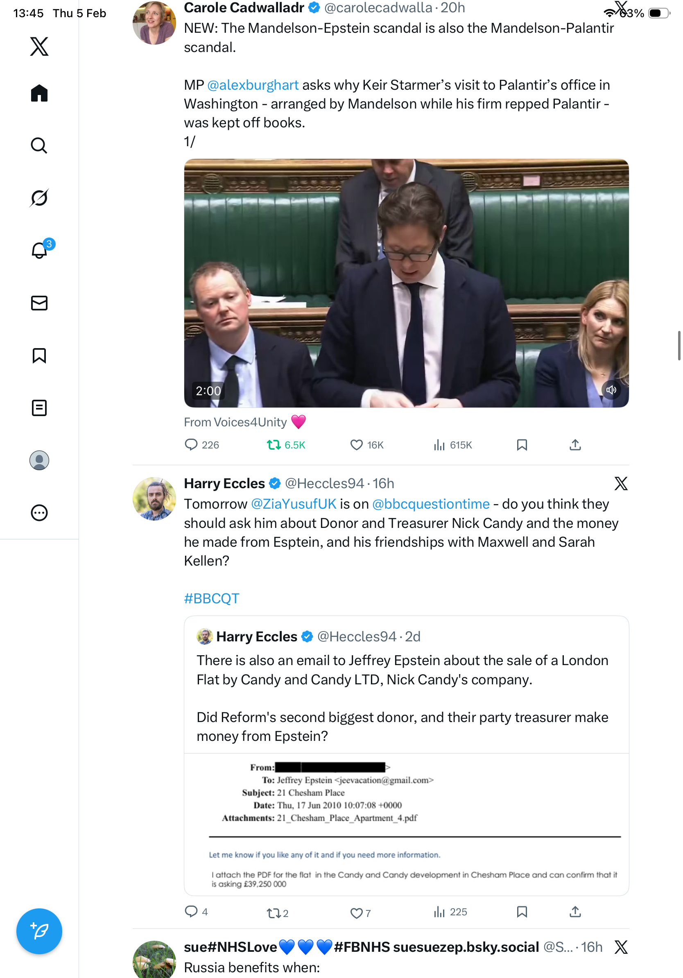The image size is (683, 978).
Task: Click the #BBCQT hashtag
Action: [x=211, y=598]
